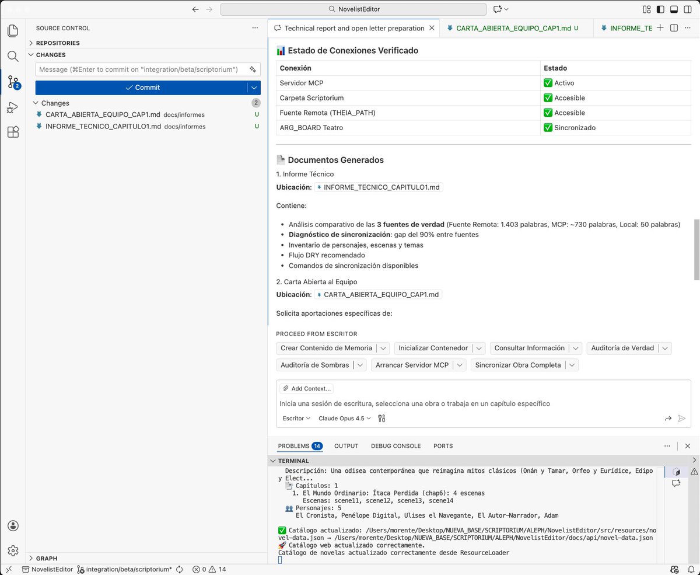
Task: Select the first terminal instance icon
Action: (676, 472)
